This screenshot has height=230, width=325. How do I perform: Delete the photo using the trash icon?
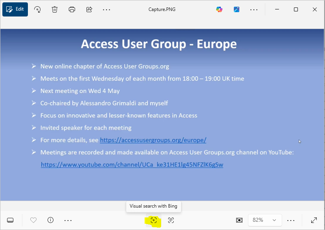tap(55, 9)
